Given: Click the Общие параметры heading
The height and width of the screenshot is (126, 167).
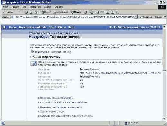Looking at the screenshot, I should point(45,57).
